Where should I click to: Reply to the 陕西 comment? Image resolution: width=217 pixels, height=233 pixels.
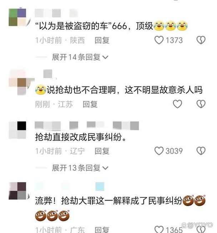click(x=102, y=40)
